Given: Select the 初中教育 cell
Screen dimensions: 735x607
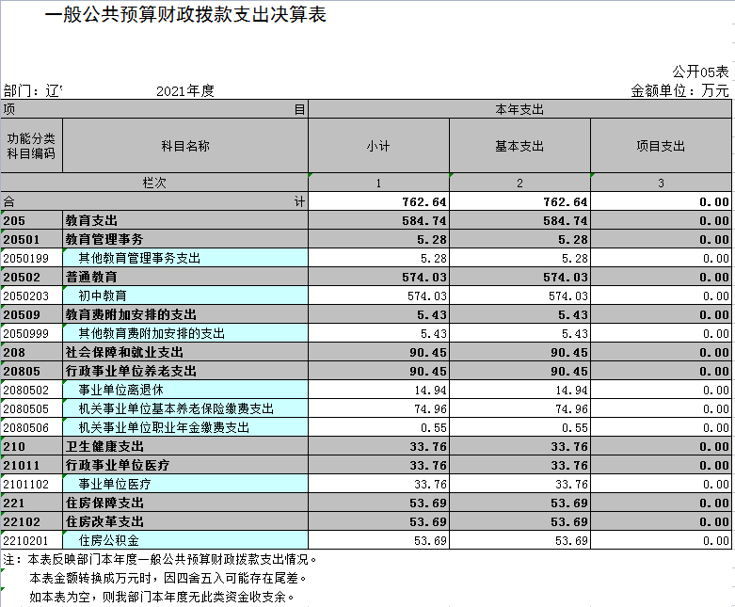Looking at the screenshot, I should pyautogui.click(x=185, y=296).
